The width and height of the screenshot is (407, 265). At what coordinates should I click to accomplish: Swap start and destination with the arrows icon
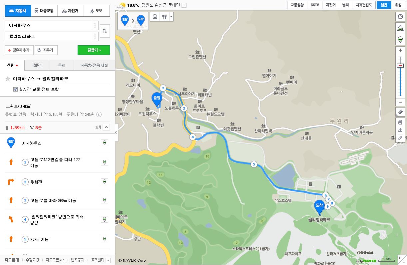pyautogui.click(x=105, y=31)
